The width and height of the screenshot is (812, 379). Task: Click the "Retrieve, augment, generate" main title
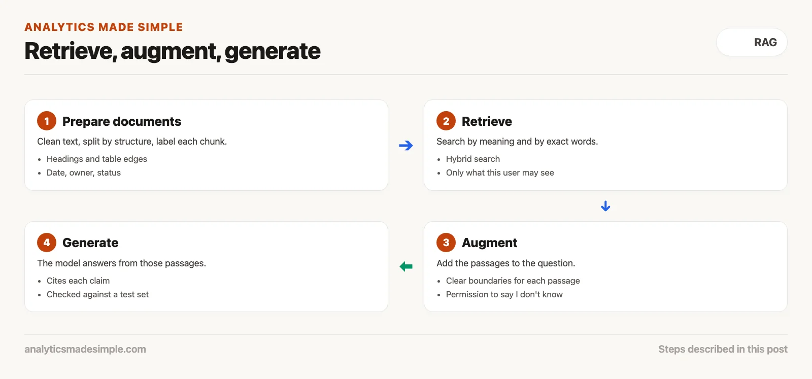173,51
